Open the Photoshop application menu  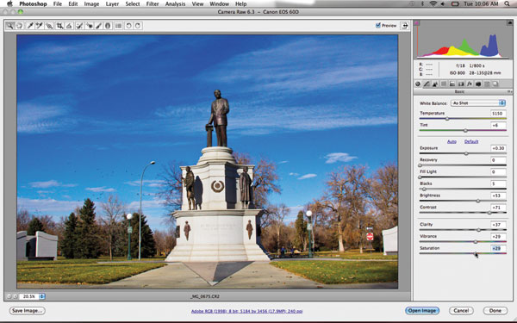tap(33, 4)
